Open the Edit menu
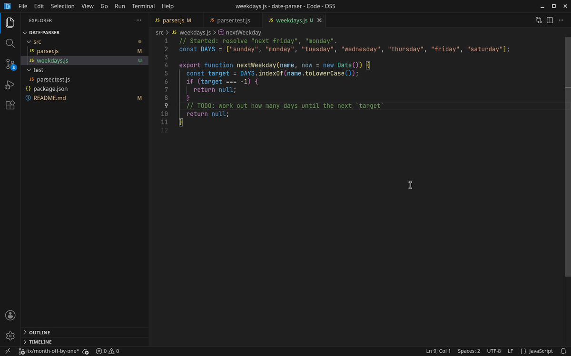 coord(39,6)
